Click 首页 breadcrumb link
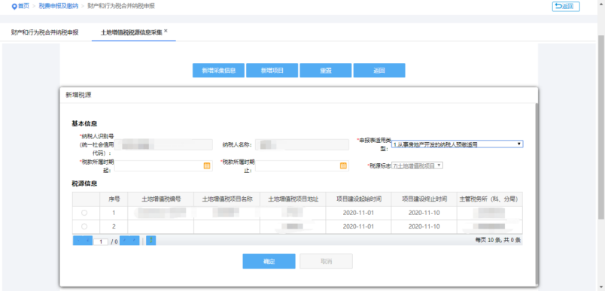The height and width of the screenshot is (291, 605). coord(23,6)
